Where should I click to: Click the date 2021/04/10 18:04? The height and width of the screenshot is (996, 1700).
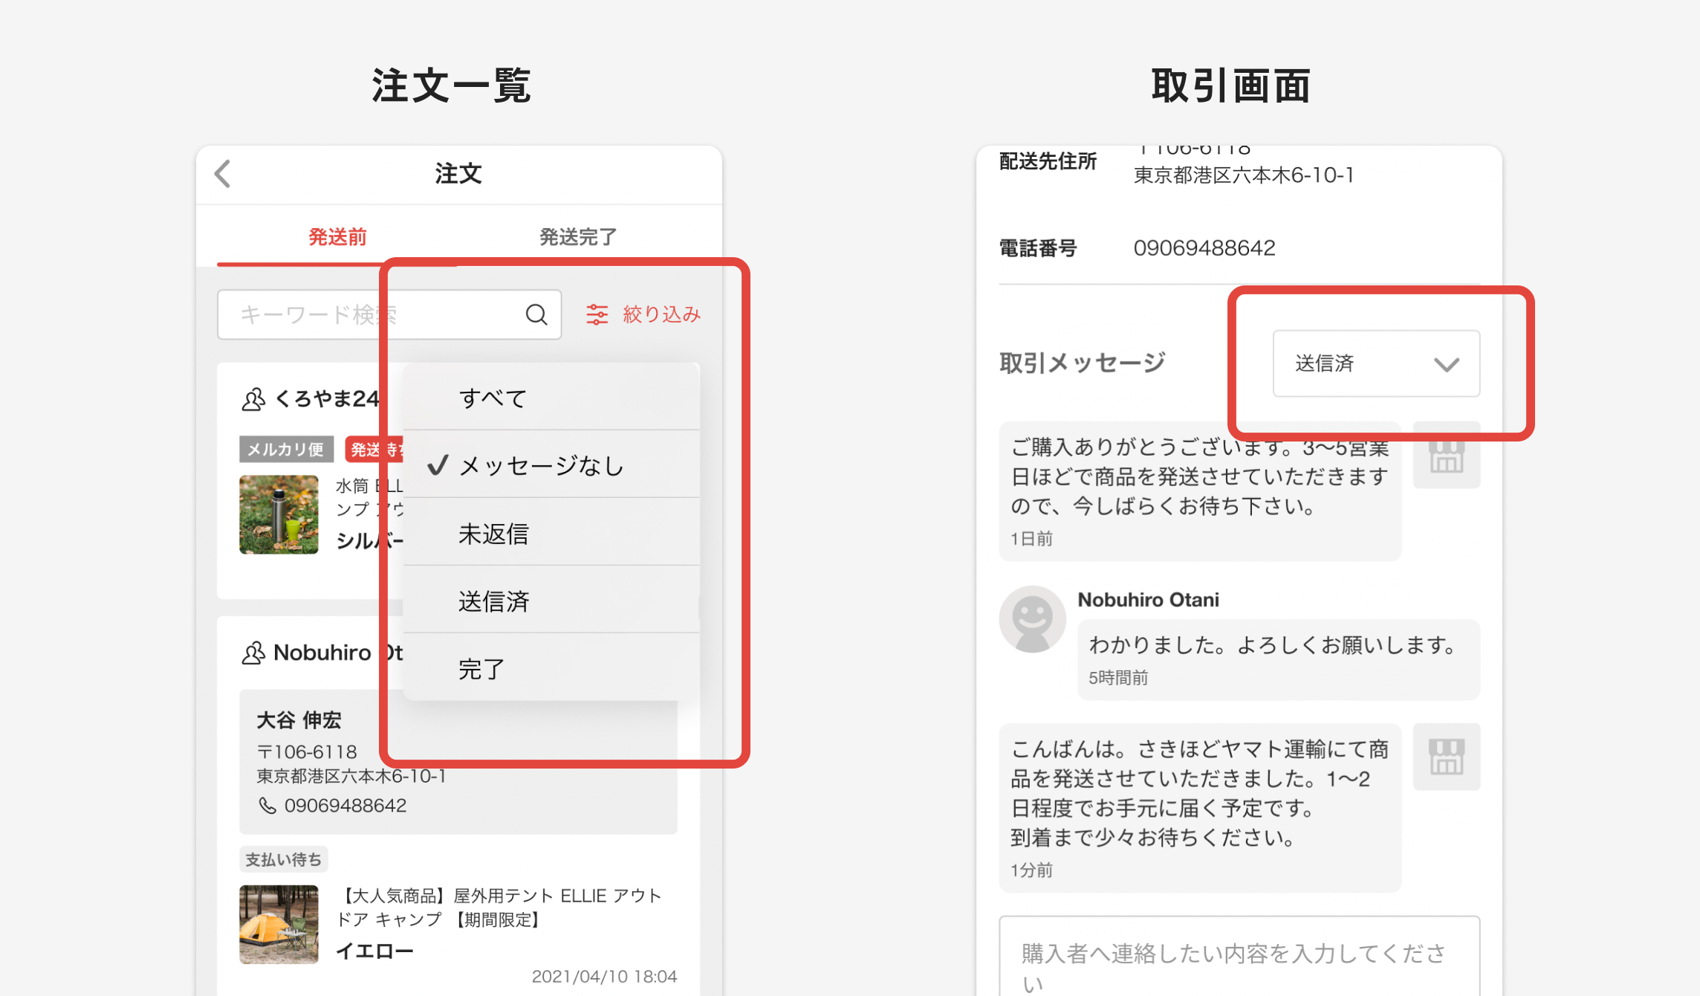click(604, 976)
